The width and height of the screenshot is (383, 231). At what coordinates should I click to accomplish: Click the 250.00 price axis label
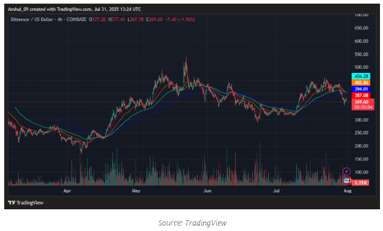click(361, 133)
